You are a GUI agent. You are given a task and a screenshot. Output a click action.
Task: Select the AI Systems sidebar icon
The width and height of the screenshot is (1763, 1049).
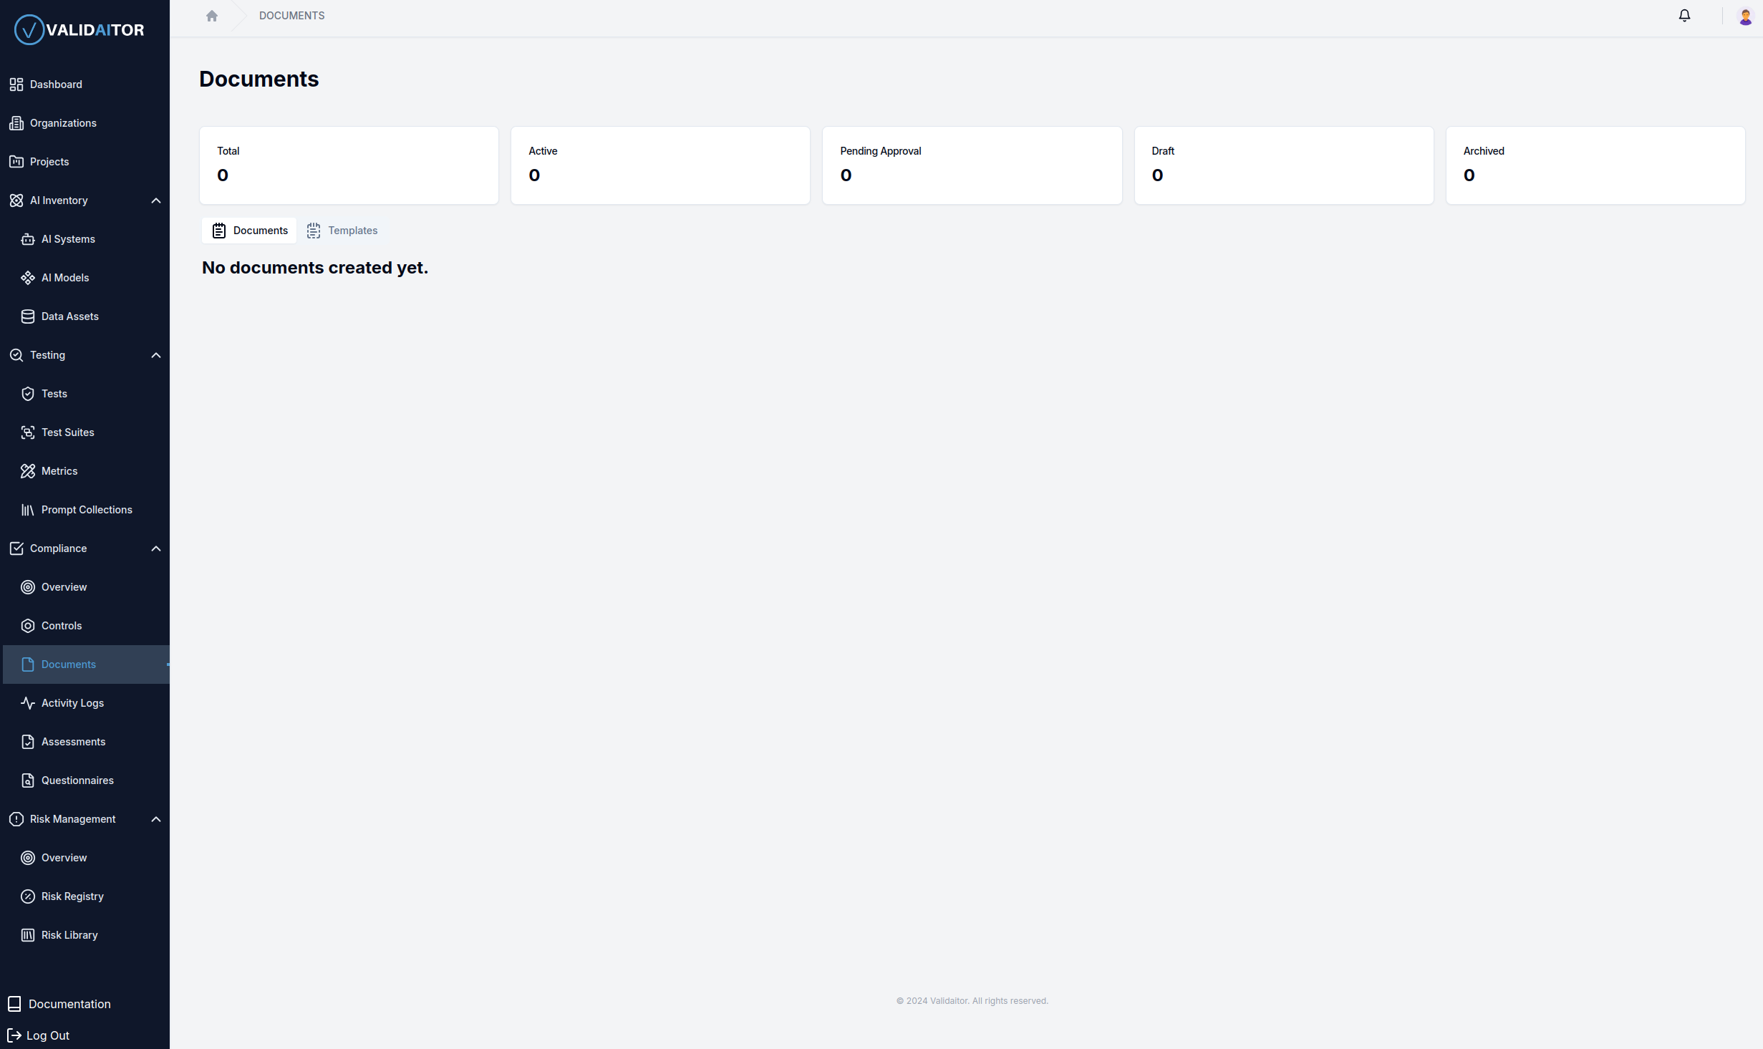[28, 238]
